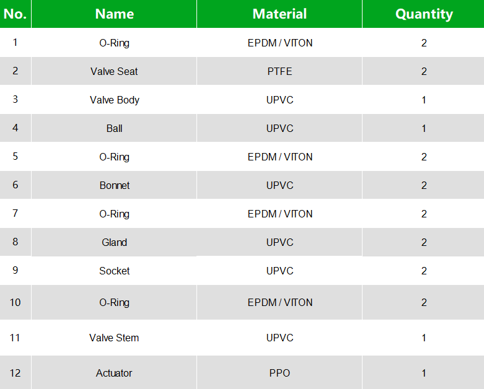The height and width of the screenshot is (389, 484).
Task: Click the "Material" column header
Action: [279, 14]
